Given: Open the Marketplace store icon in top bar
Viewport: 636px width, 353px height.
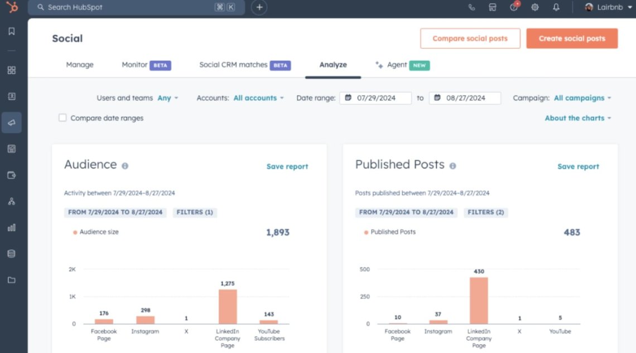Looking at the screenshot, I should (493, 7).
